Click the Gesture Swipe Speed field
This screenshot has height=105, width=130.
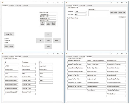coord(116,88)
